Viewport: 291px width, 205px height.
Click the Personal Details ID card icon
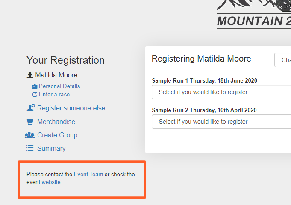(35, 86)
